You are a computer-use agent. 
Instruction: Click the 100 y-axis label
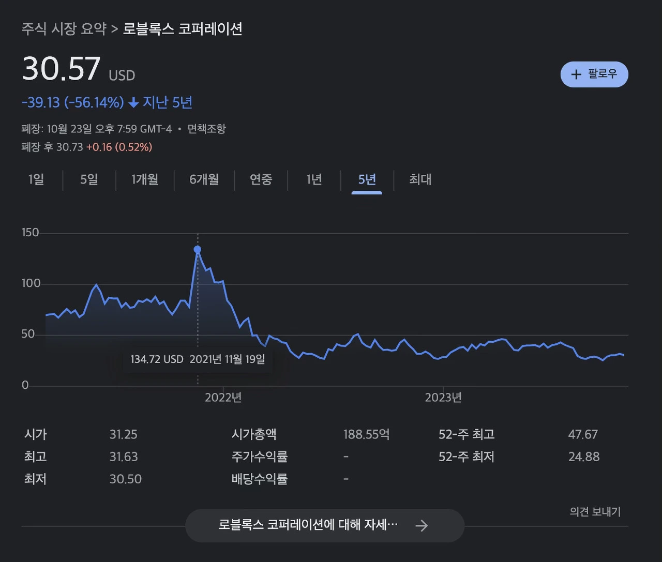[31, 283]
